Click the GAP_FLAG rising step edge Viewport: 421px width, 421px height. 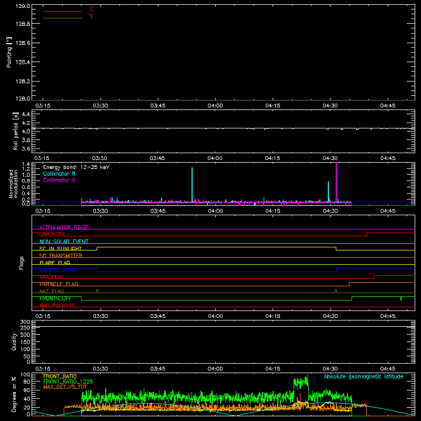click(367, 234)
